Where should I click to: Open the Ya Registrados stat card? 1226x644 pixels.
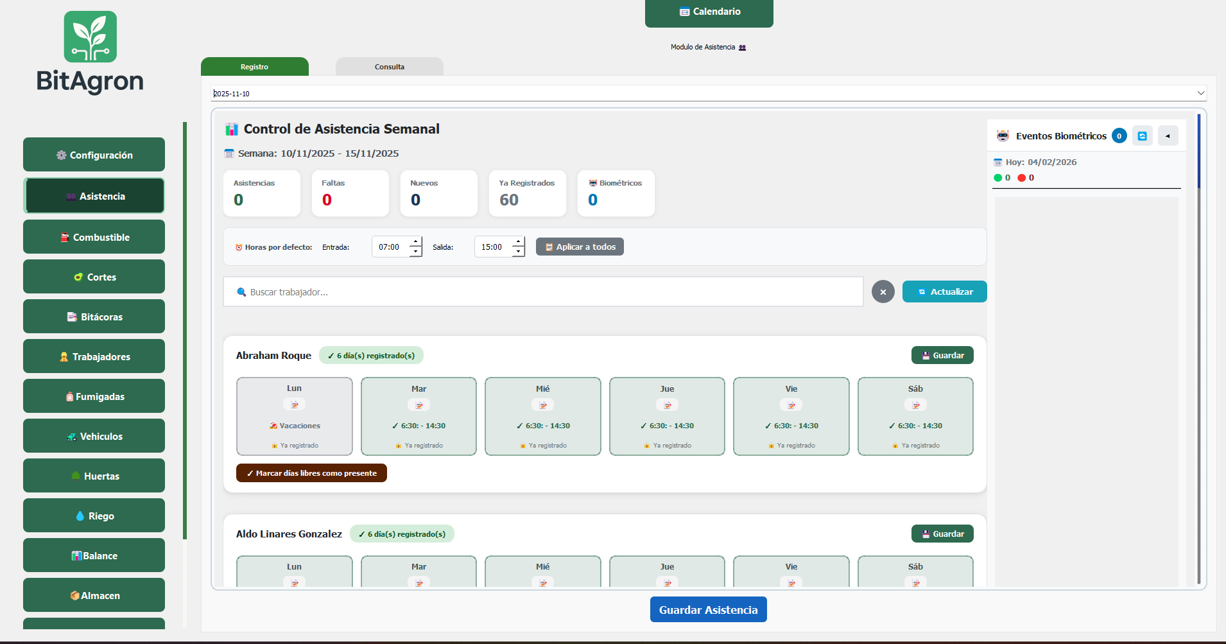click(528, 193)
